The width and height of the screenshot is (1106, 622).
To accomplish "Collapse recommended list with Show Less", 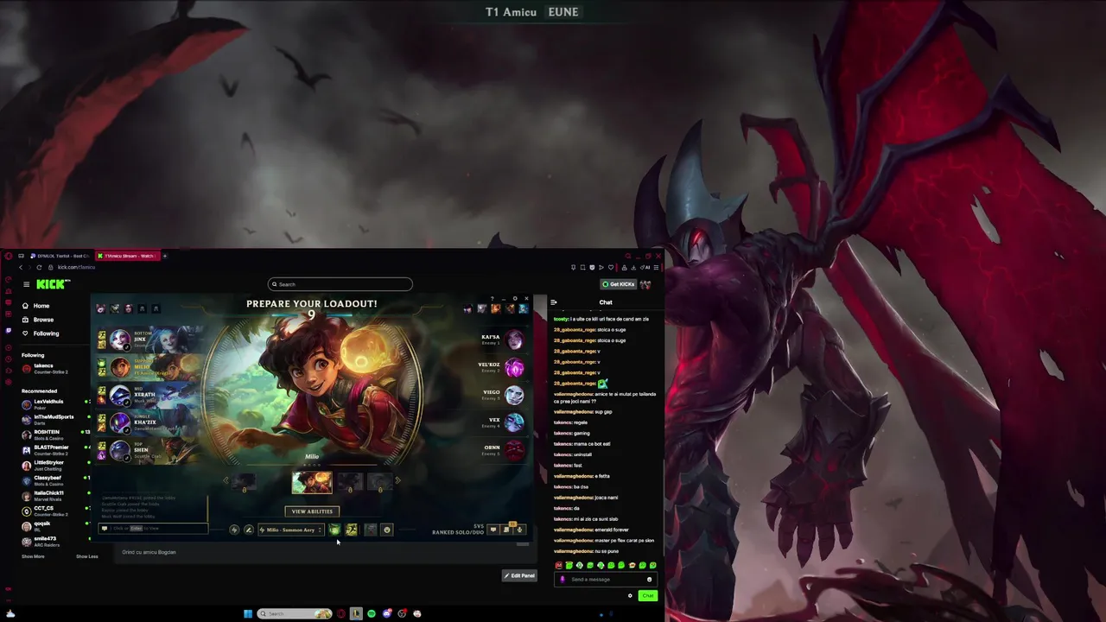I will (x=87, y=556).
